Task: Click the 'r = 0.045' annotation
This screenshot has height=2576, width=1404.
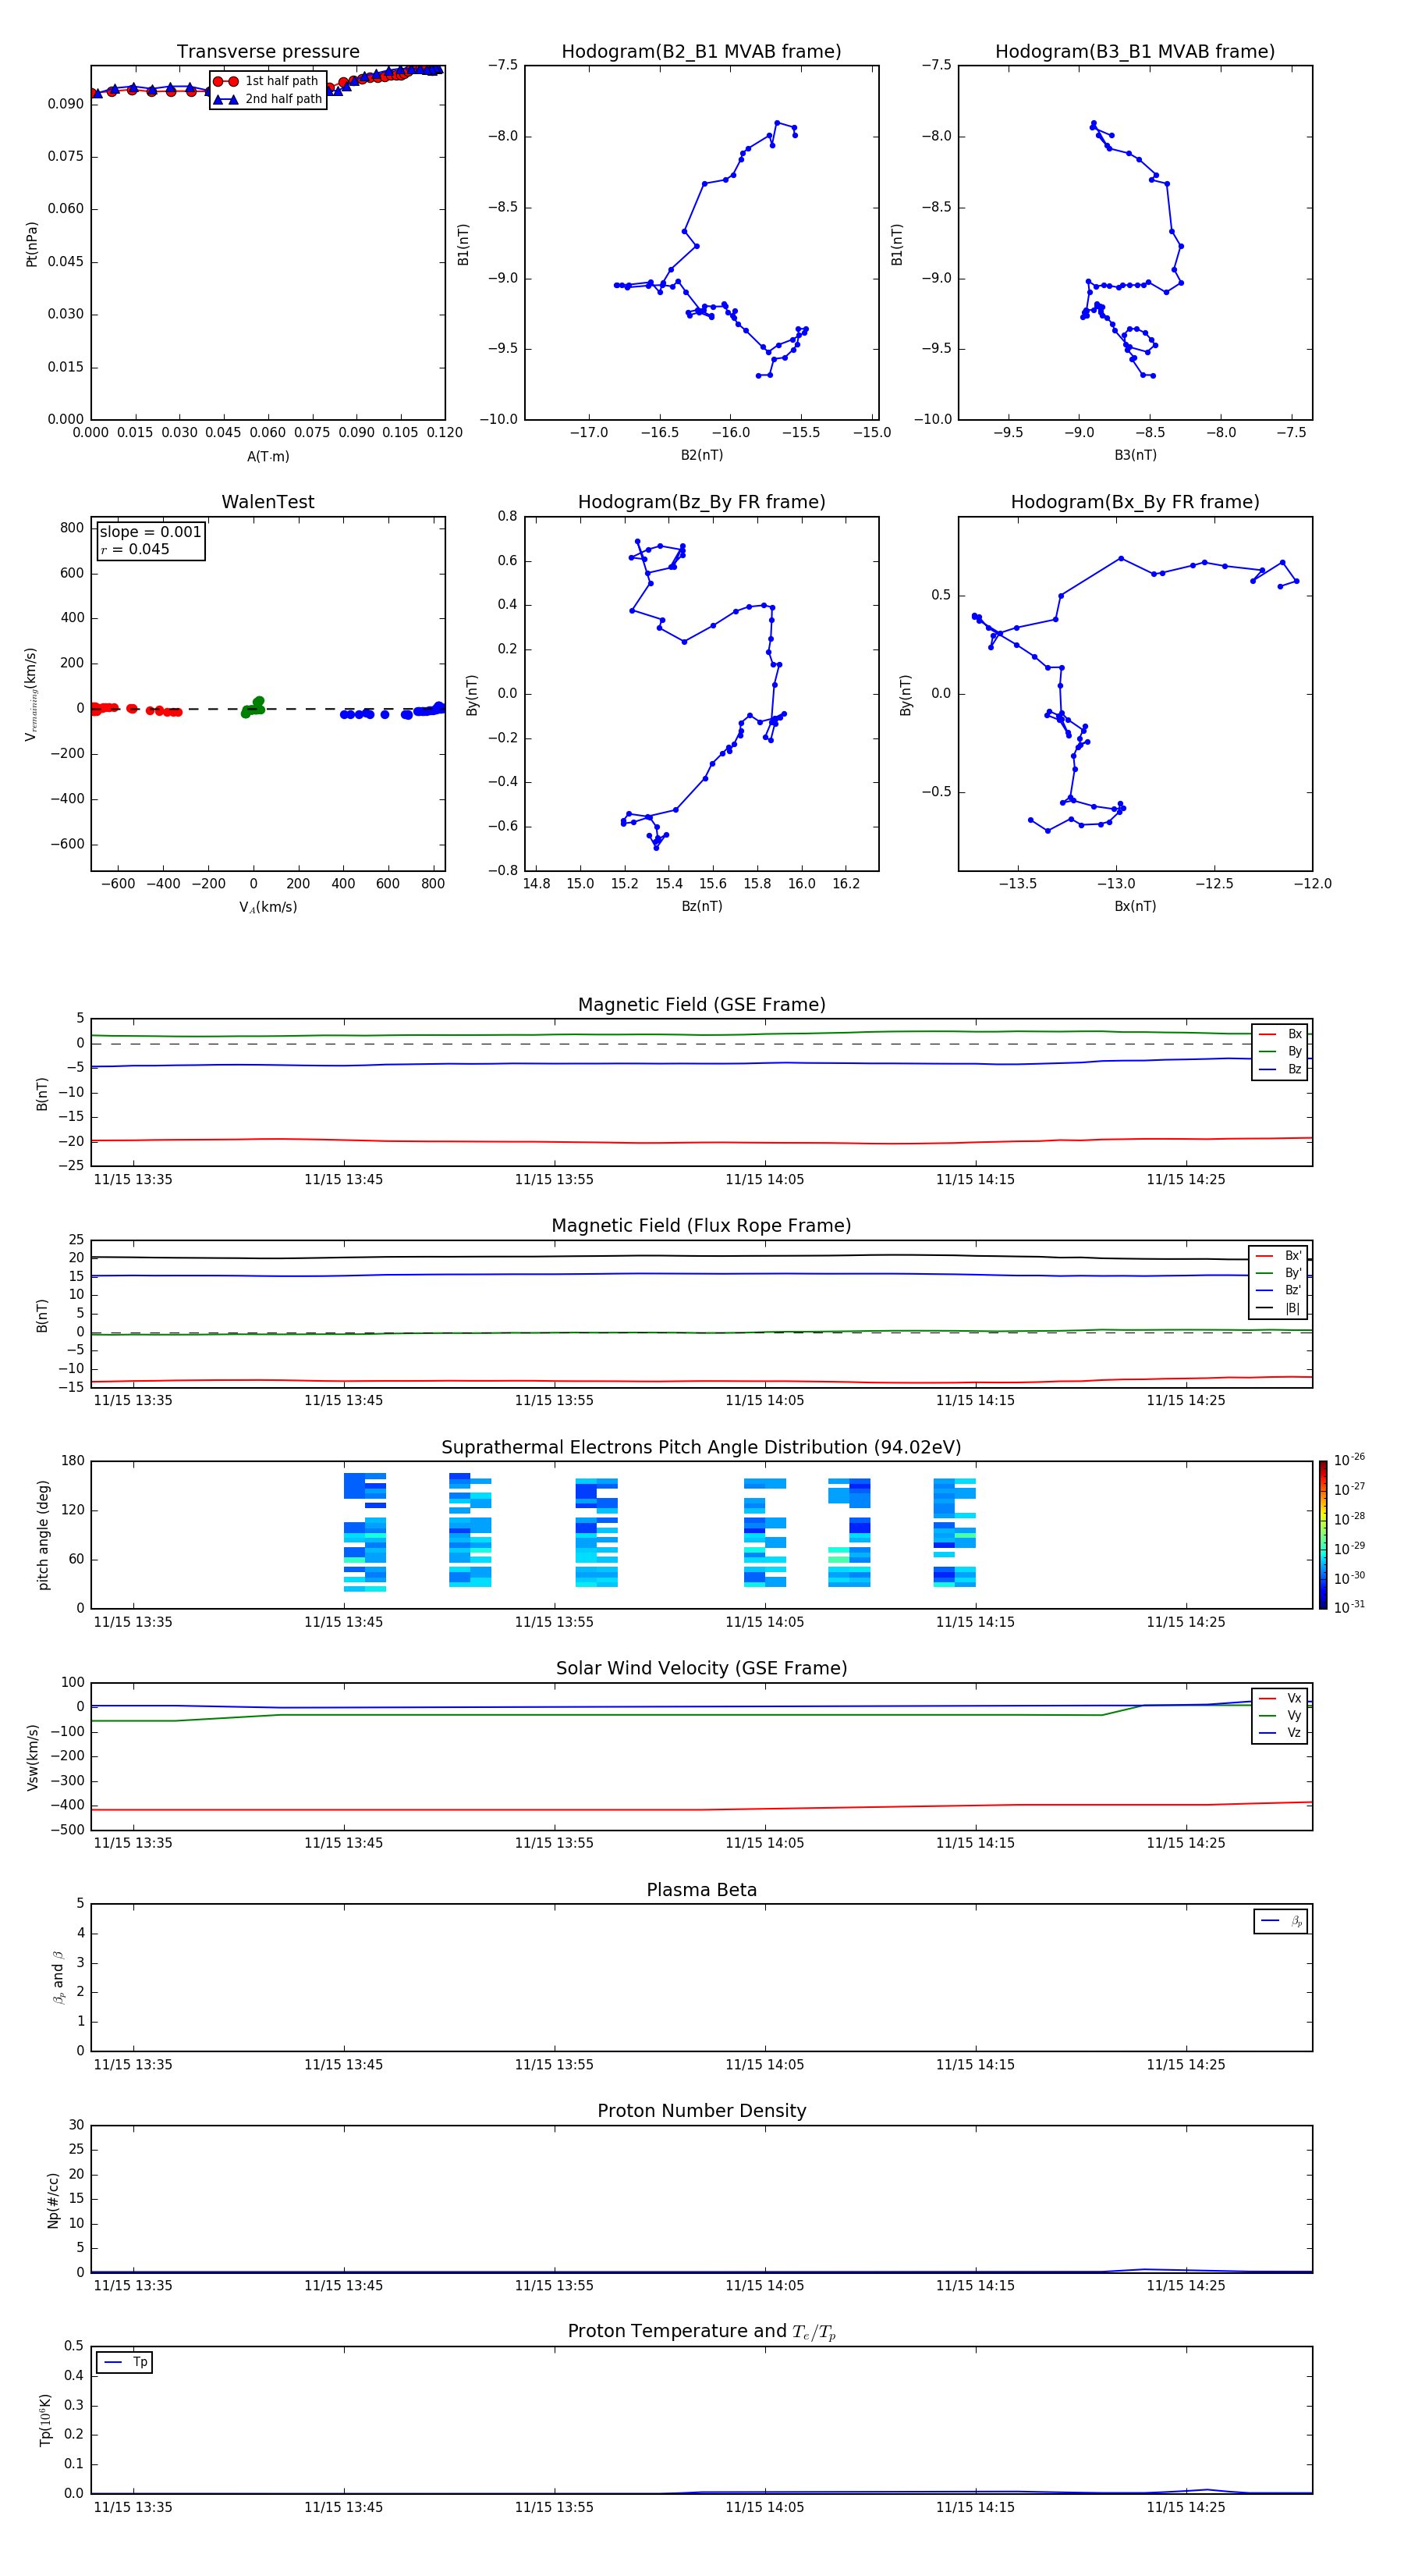Action: tap(135, 550)
